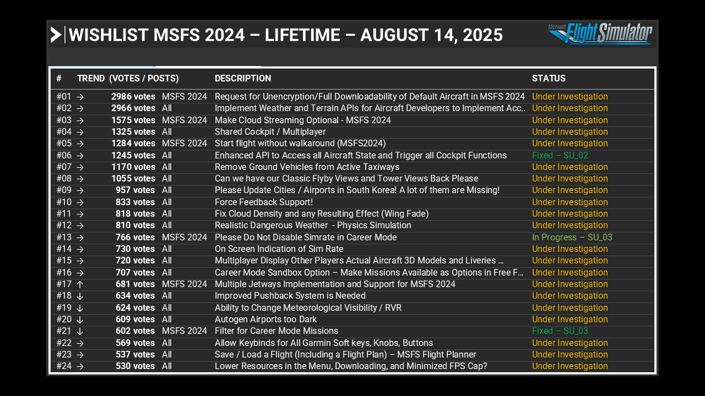The height and width of the screenshot is (396, 705).
Task: Click the white chevron icon before the title
Action: point(56,35)
